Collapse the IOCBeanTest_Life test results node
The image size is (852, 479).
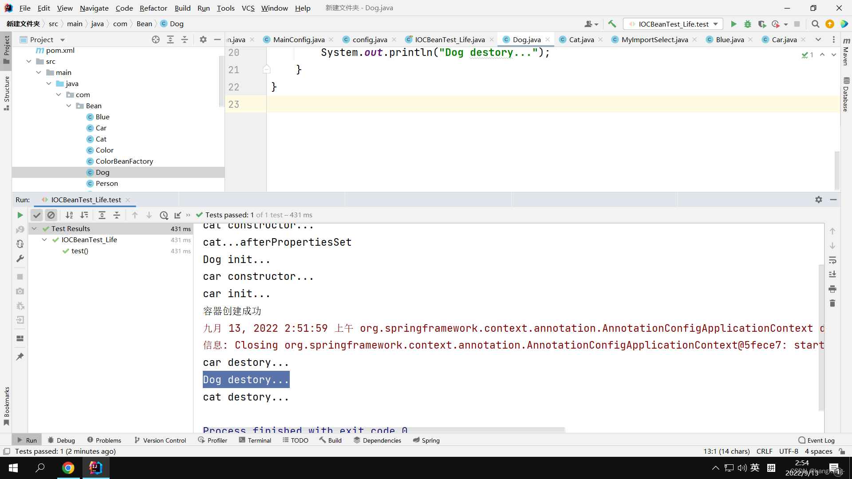pos(44,239)
